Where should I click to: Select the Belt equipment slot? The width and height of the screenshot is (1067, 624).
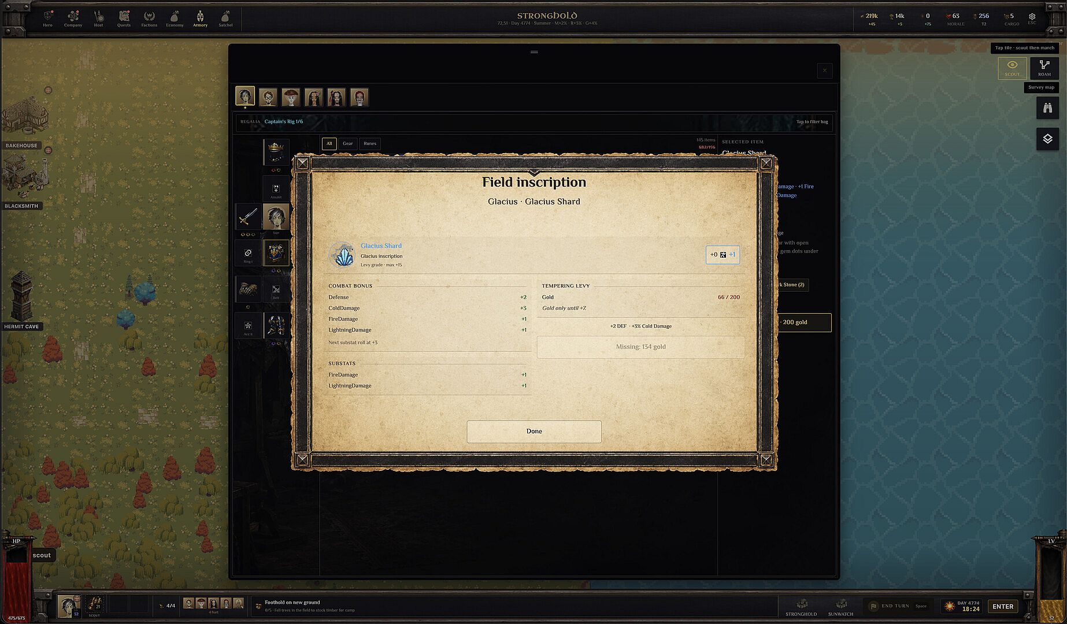pyautogui.click(x=276, y=289)
